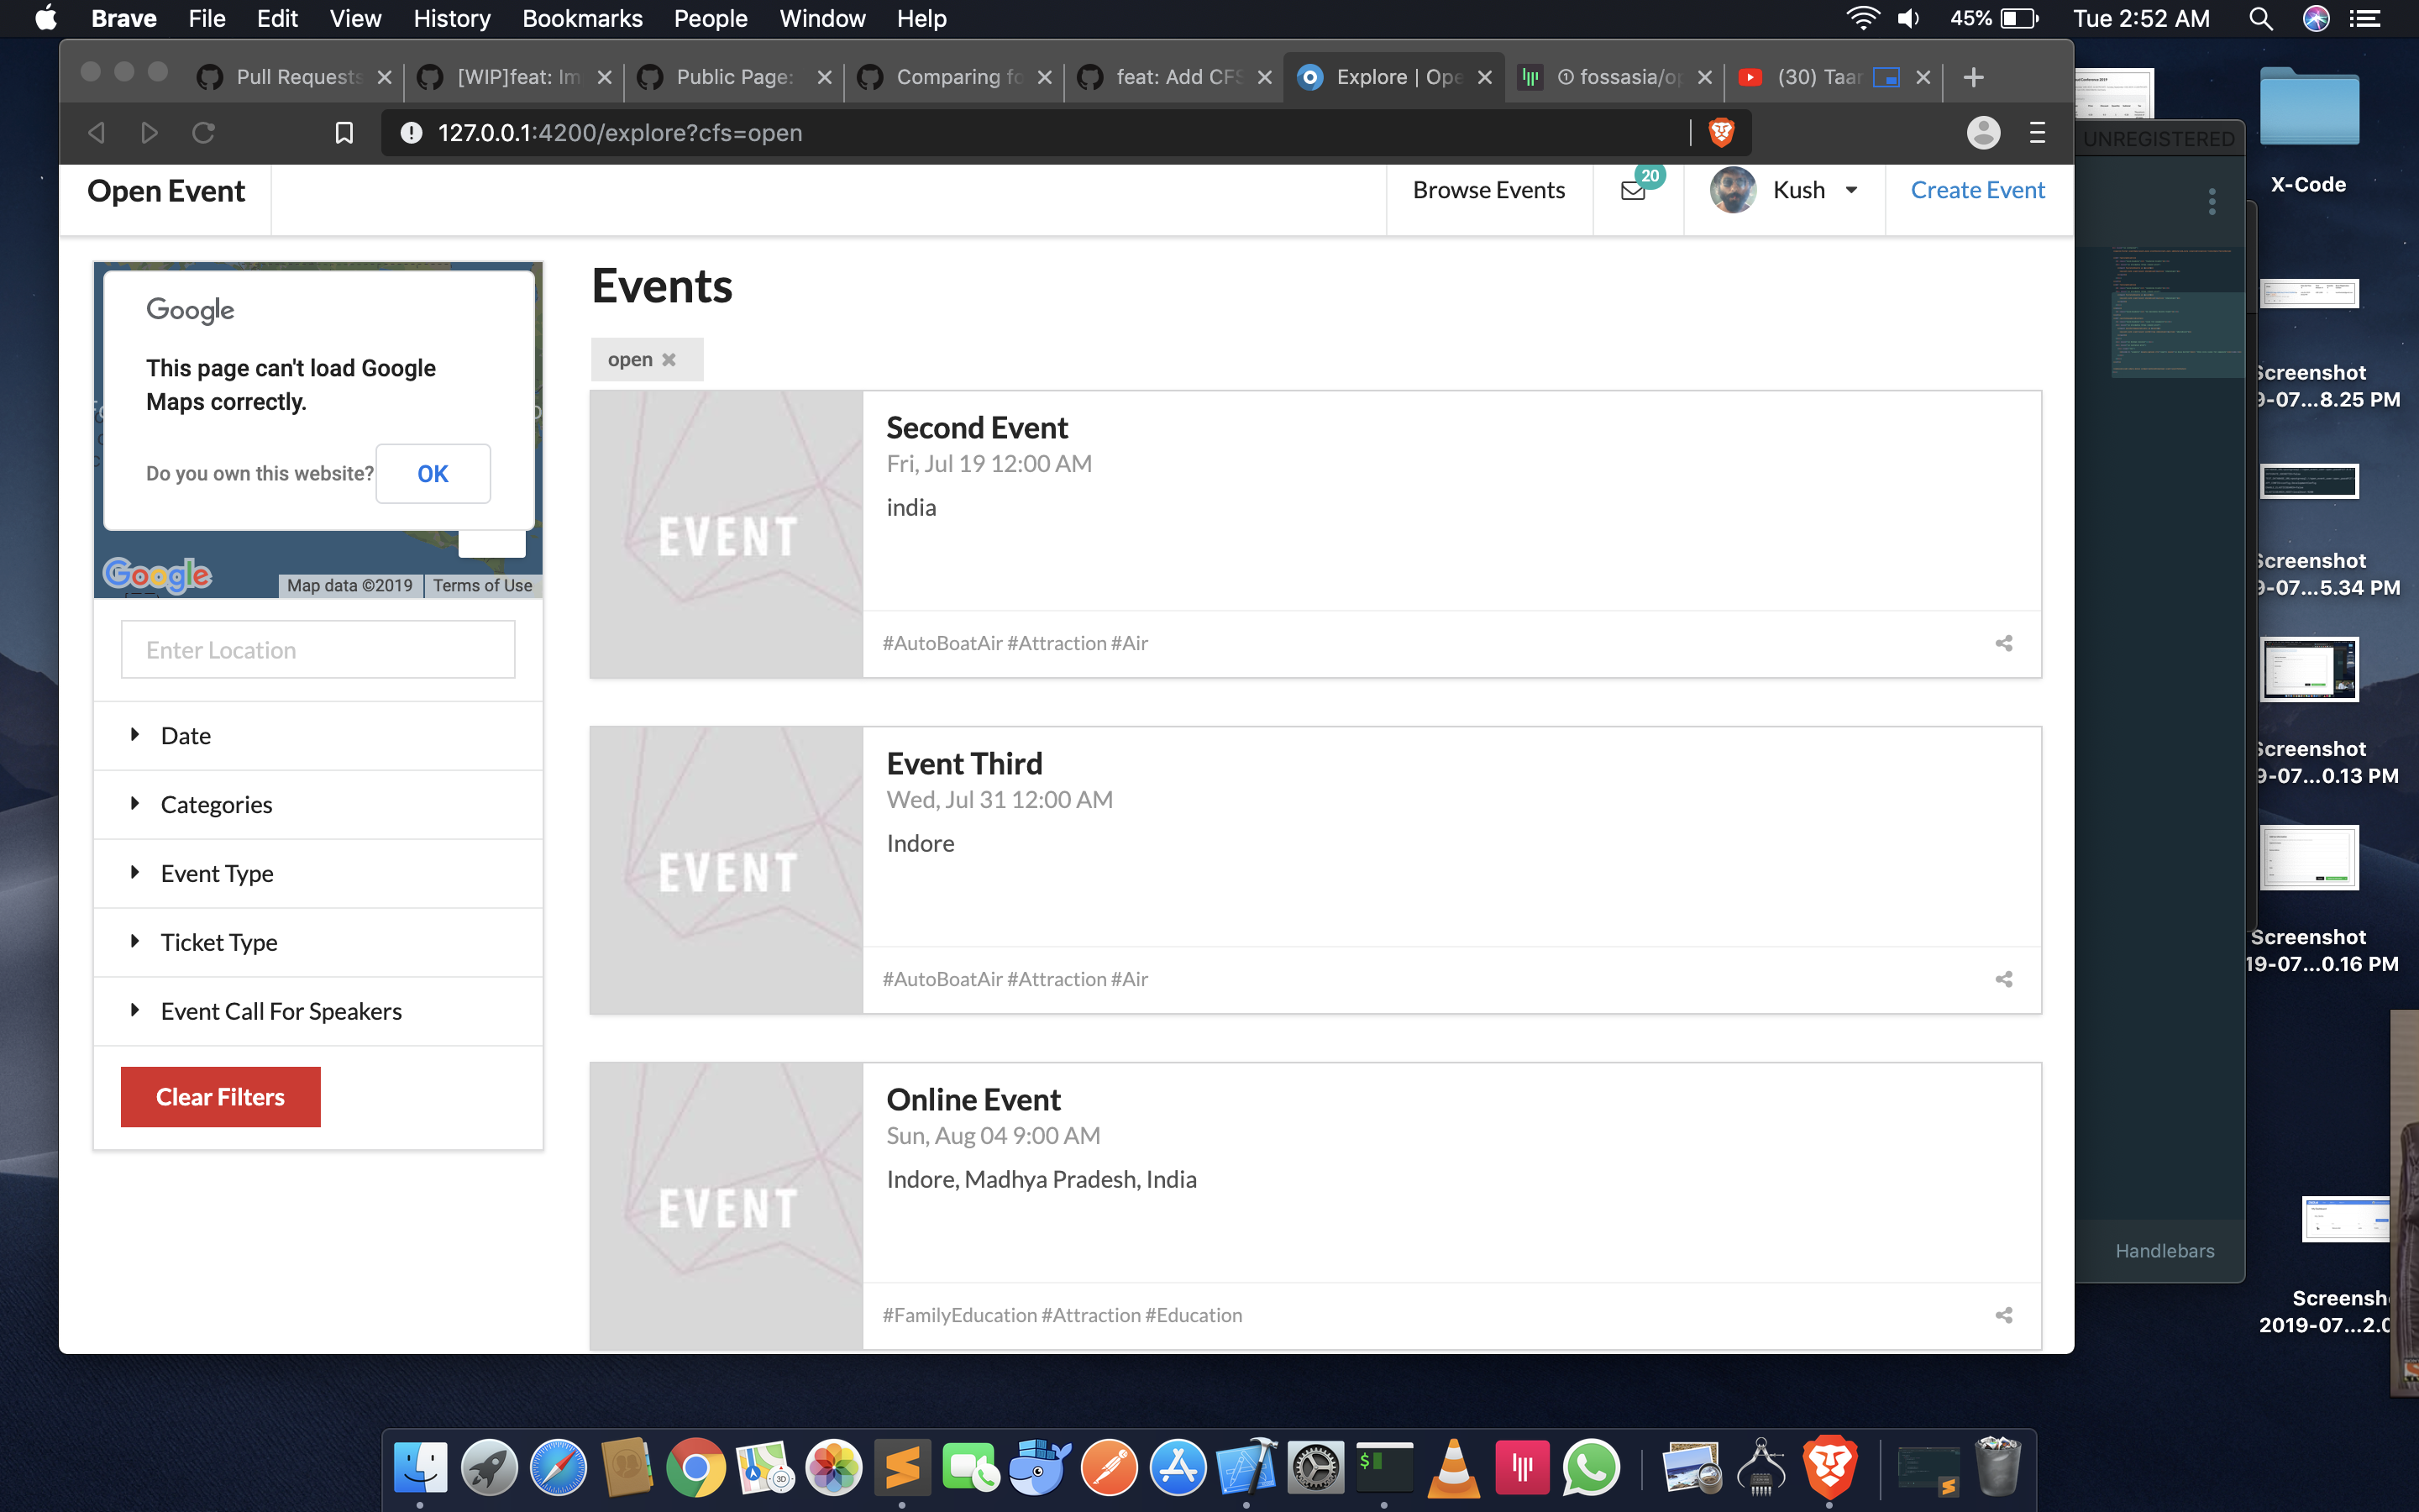Open Brave browser hamburger menu icon
This screenshot has height=1512, width=2419.
coord(2037,133)
